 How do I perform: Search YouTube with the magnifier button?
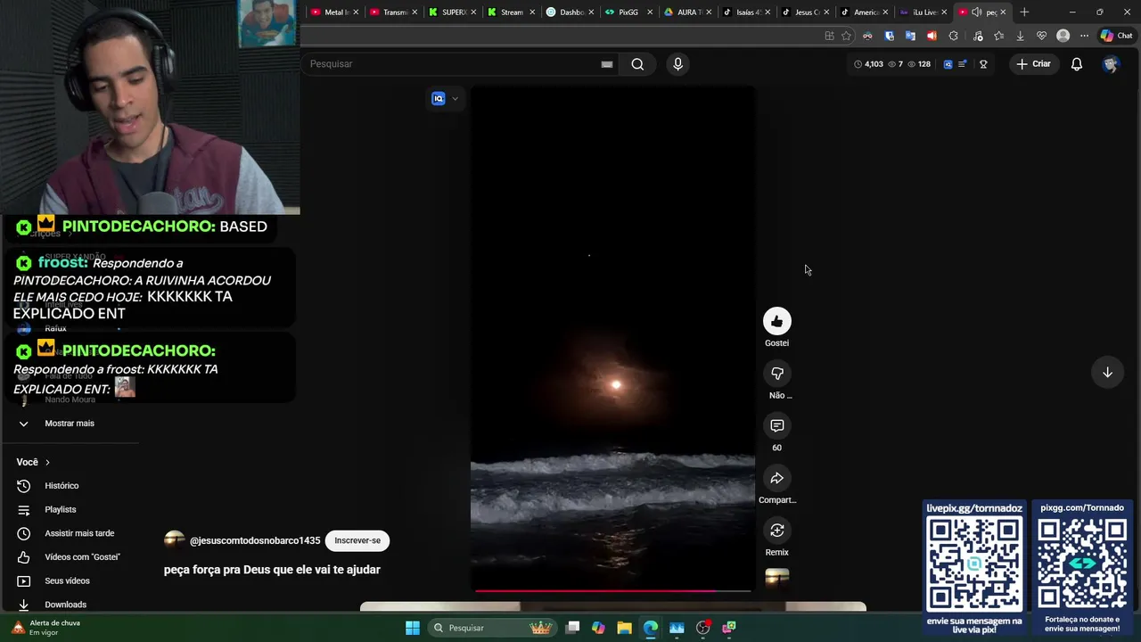coord(637,64)
